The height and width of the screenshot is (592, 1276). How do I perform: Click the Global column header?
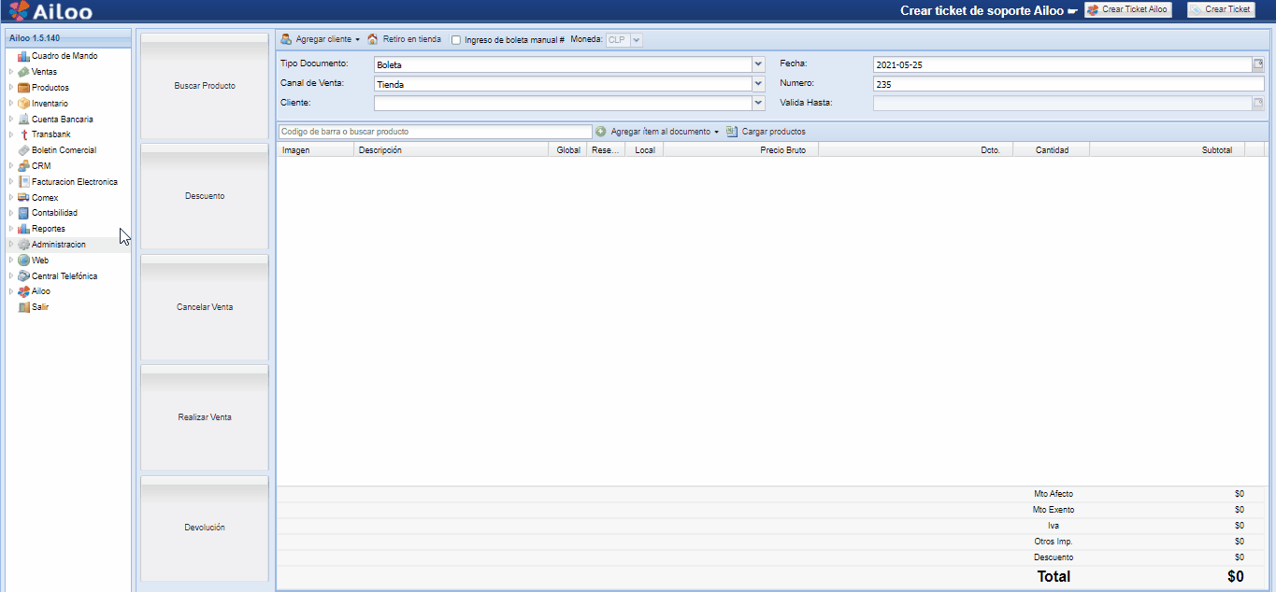567,149
